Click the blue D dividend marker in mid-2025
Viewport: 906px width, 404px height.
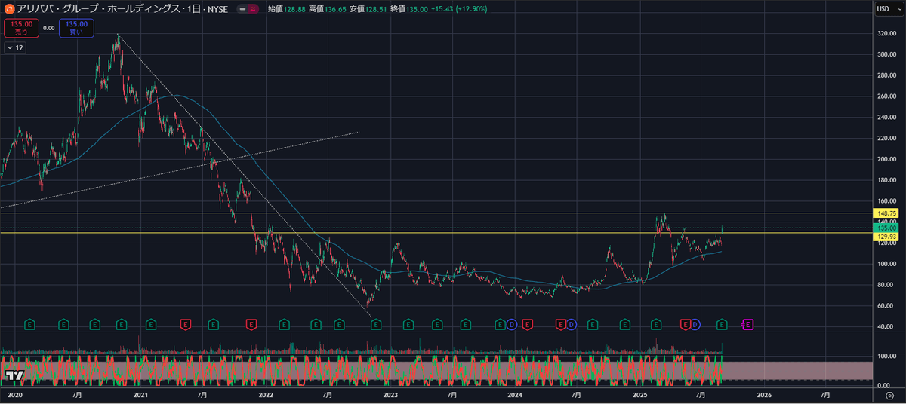(695, 325)
